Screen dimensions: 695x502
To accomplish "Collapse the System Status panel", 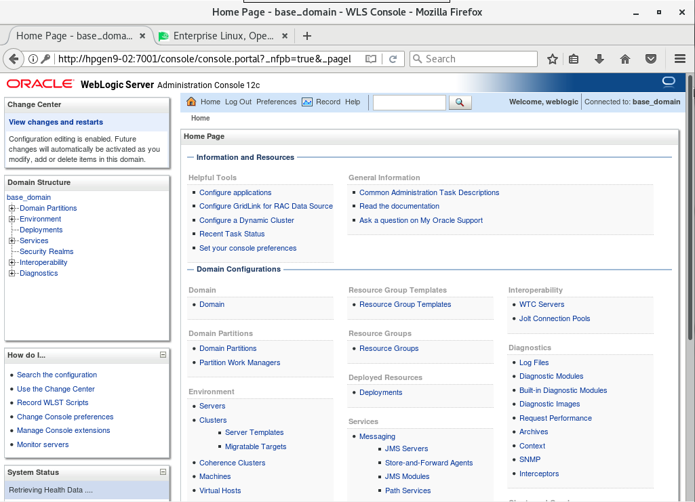I will (163, 472).
